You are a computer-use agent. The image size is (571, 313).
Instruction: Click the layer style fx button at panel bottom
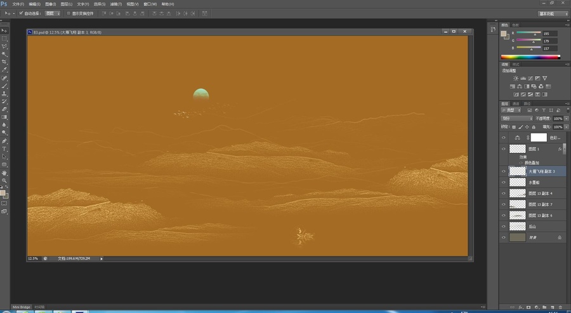pyautogui.click(x=520, y=307)
